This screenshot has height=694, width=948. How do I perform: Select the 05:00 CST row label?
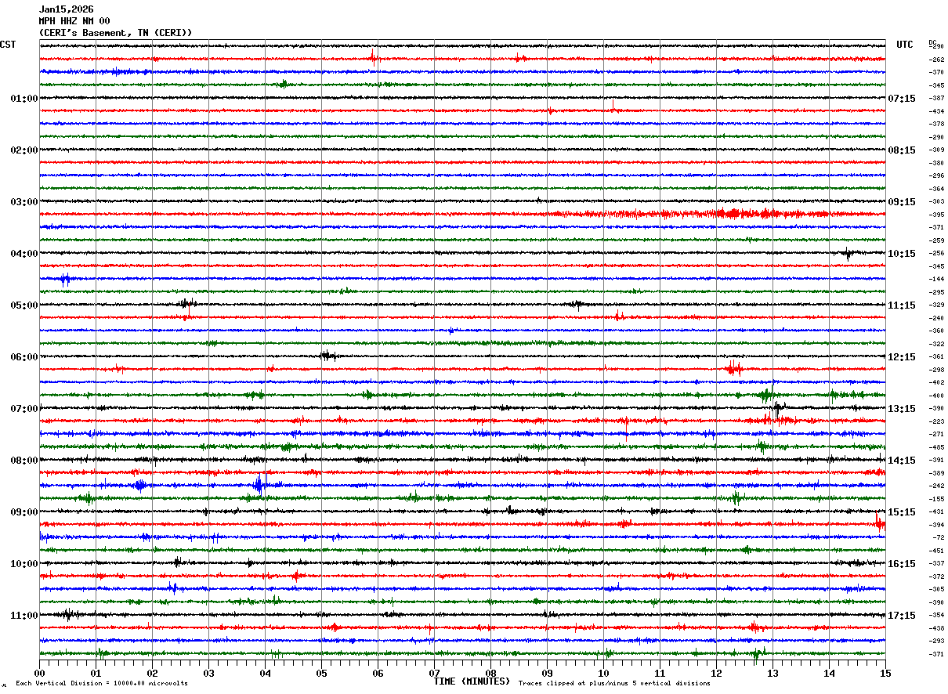click(24, 305)
